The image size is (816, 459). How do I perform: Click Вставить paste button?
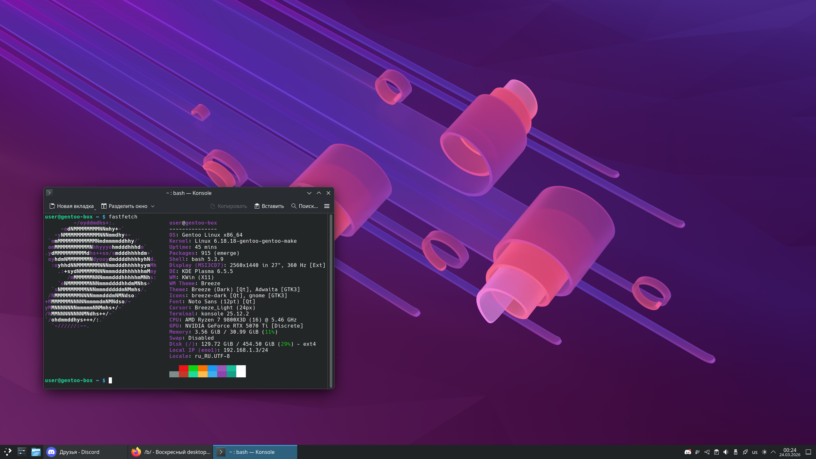pos(269,206)
